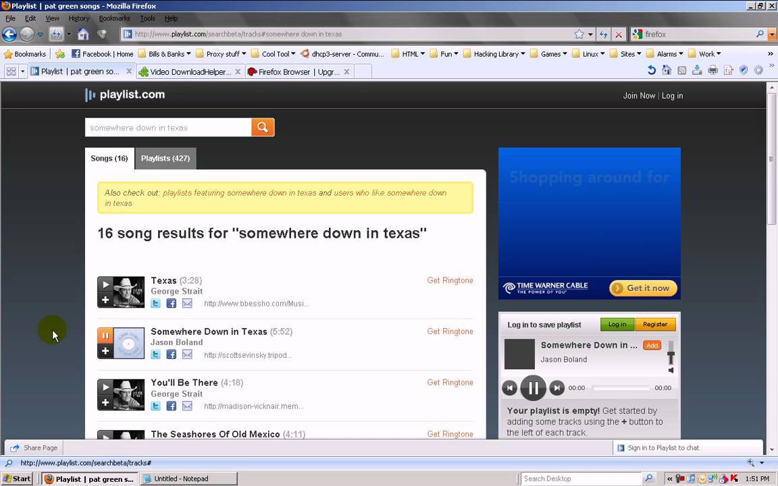This screenshot has height=486, width=778.
Task: Expand the Hacking Library bookmark folder
Action: pos(494,54)
